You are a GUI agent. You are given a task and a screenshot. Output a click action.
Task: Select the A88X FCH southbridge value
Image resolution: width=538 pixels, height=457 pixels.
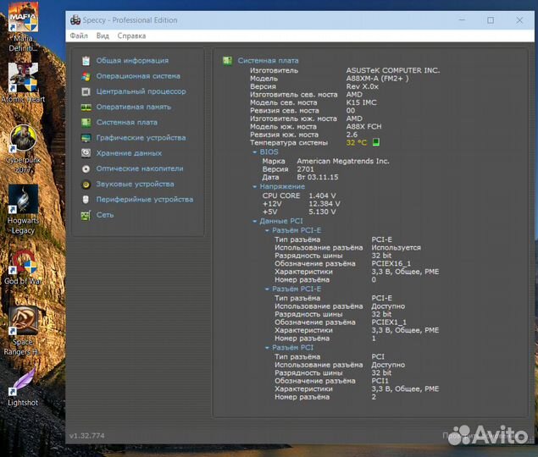(x=363, y=126)
